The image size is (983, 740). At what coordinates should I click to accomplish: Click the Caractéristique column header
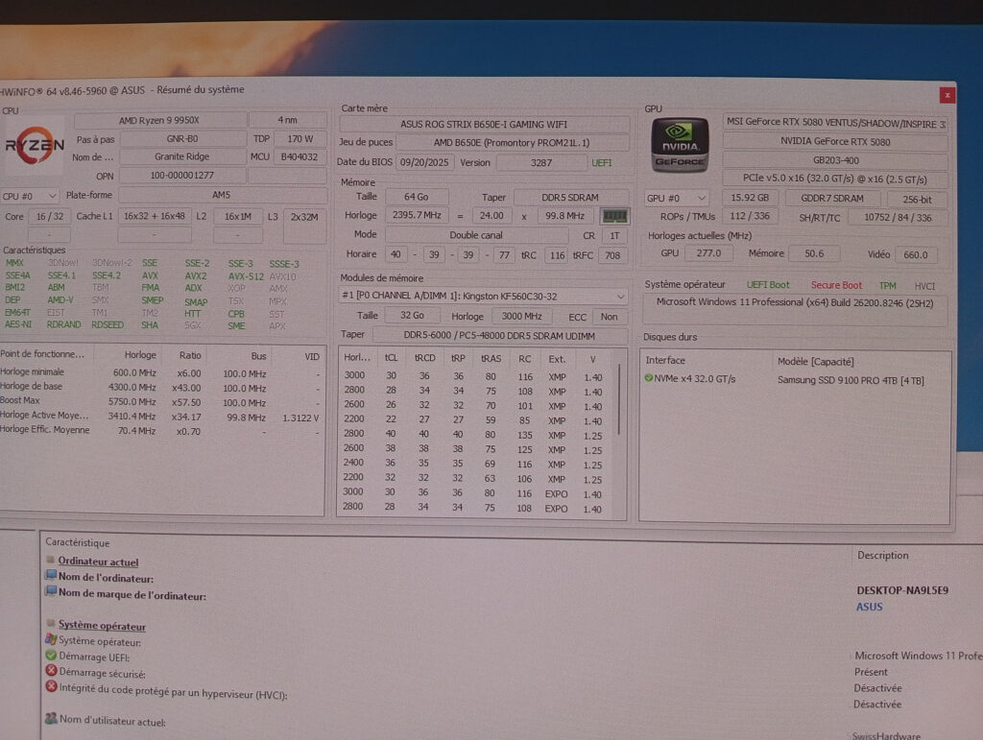[x=78, y=542]
